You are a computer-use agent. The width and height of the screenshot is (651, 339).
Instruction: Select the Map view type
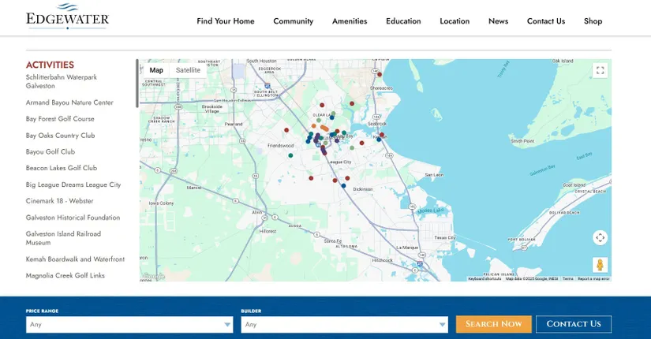point(156,70)
